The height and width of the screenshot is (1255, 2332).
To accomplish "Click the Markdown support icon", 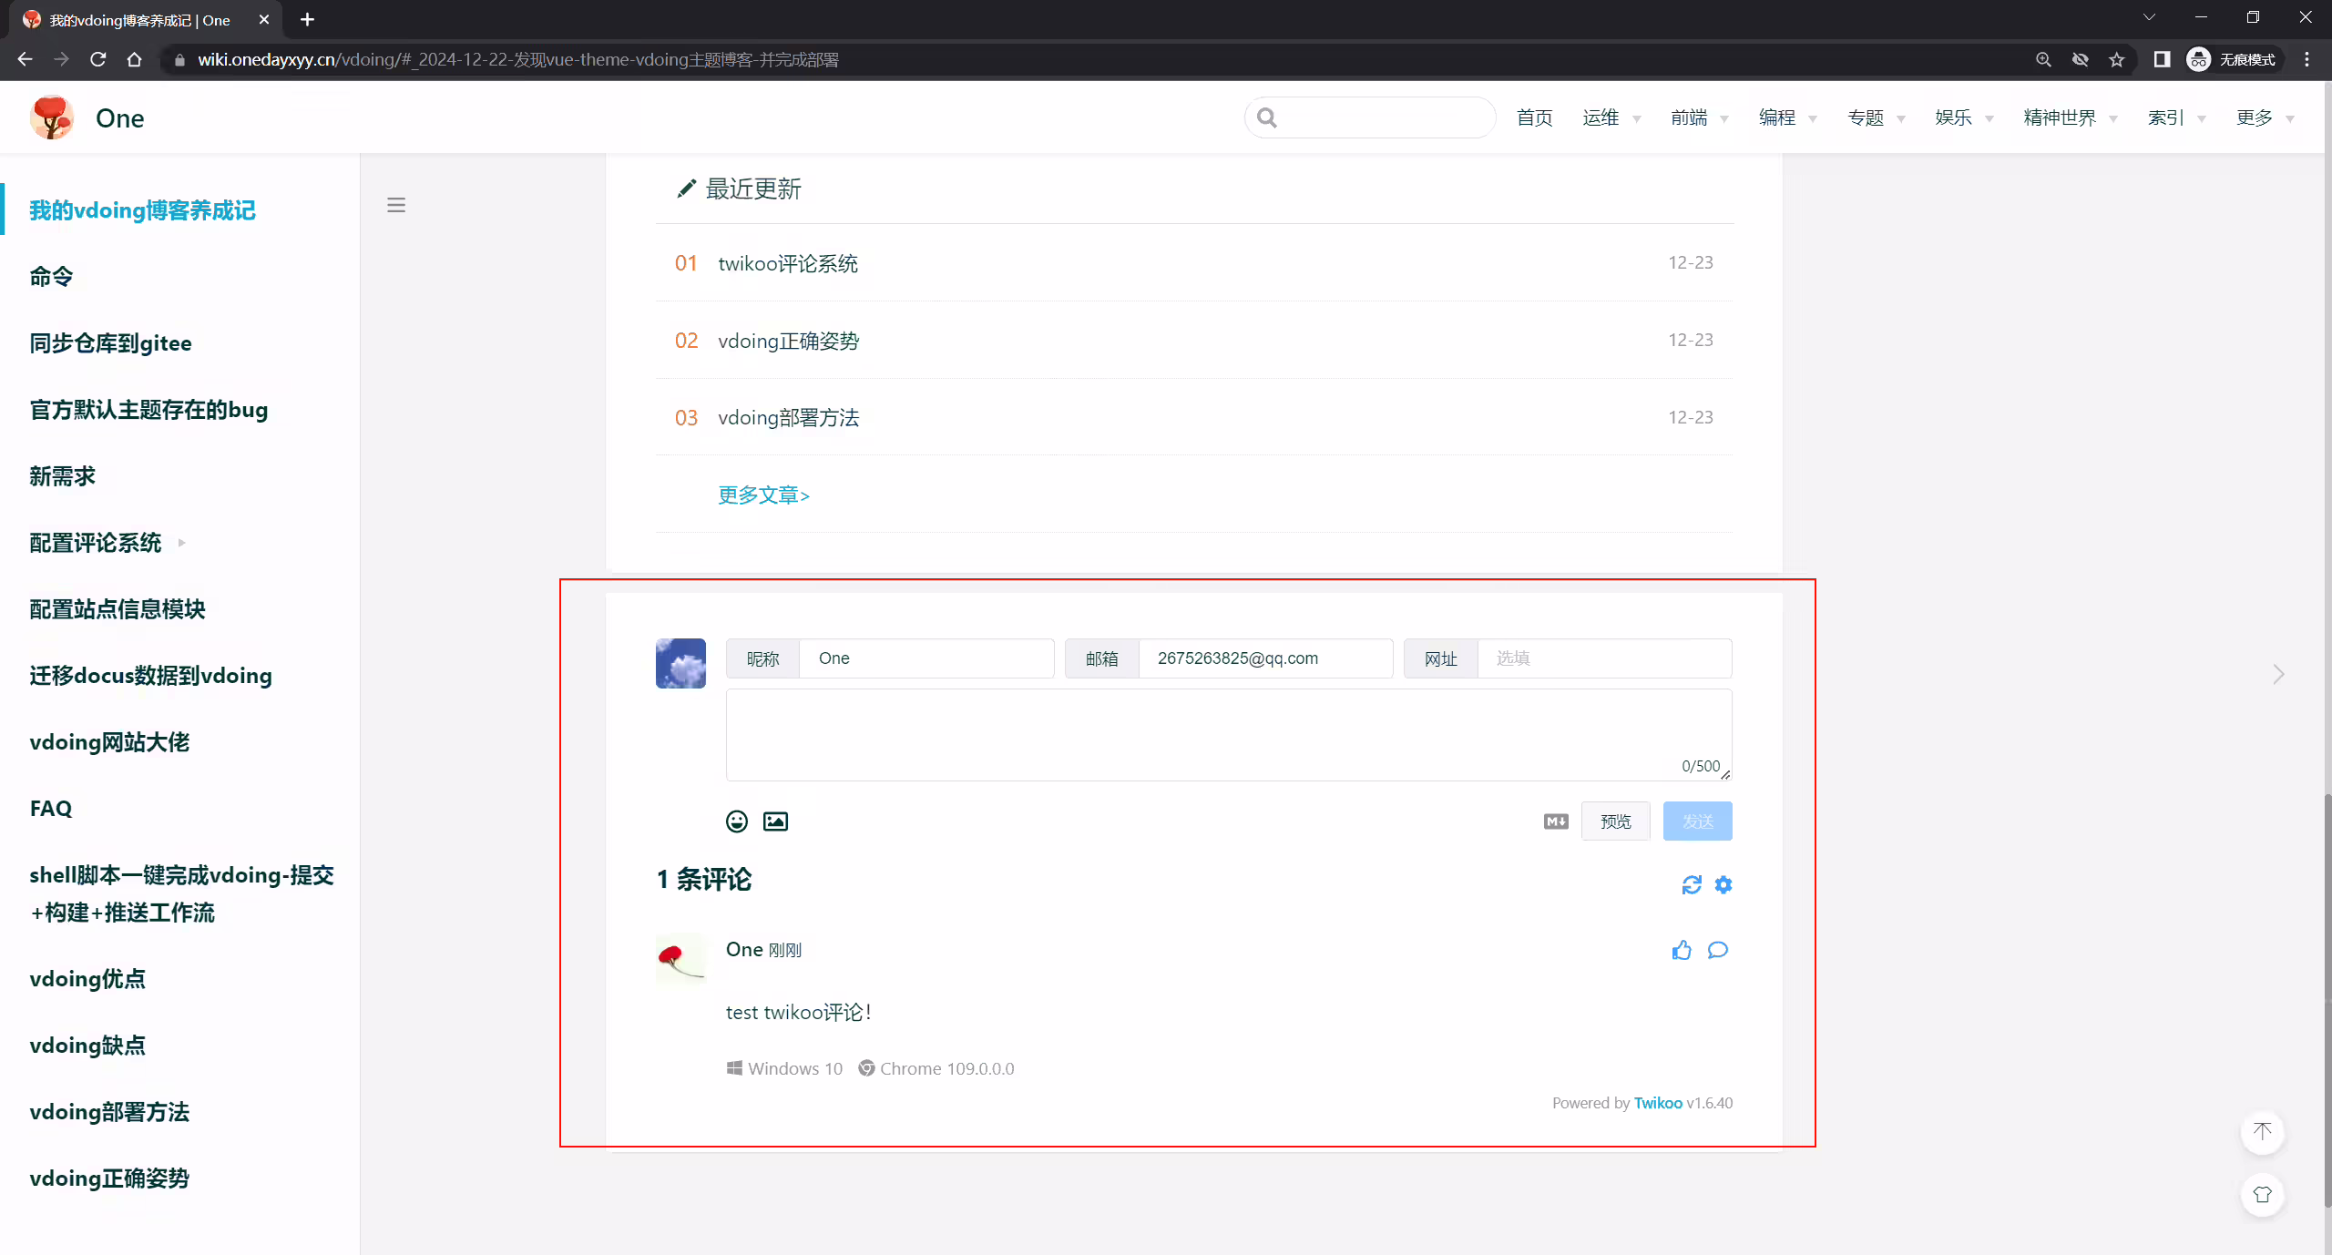I will point(1556,821).
